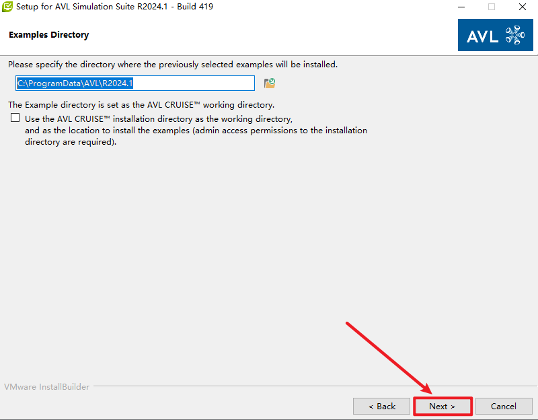This screenshot has height=420, width=538.
Task: Open the folder browse icon beside path field
Action: [x=270, y=83]
